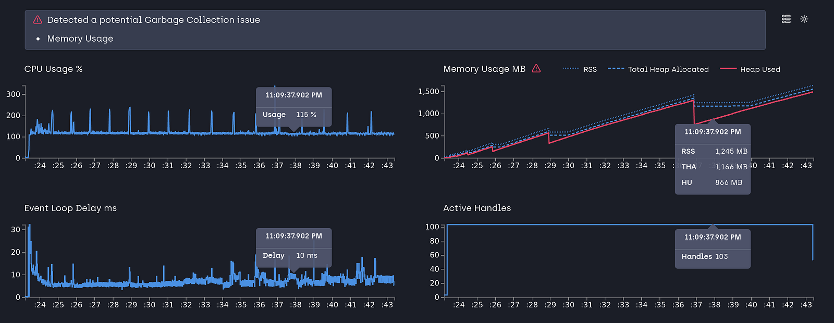This screenshot has height=323, width=834.
Task: Toggle light theme with the sun icon
Action: click(804, 19)
